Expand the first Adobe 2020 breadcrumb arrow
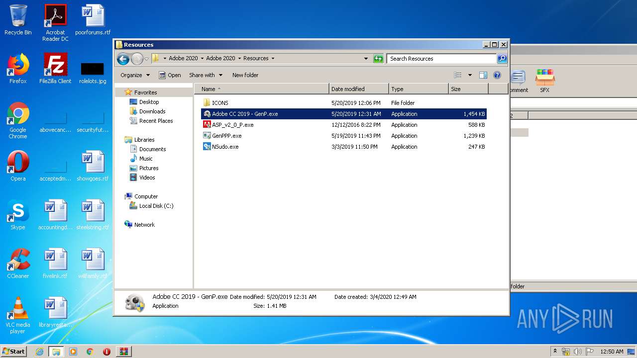This screenshot has width=637, height=358. click(202, 59)
